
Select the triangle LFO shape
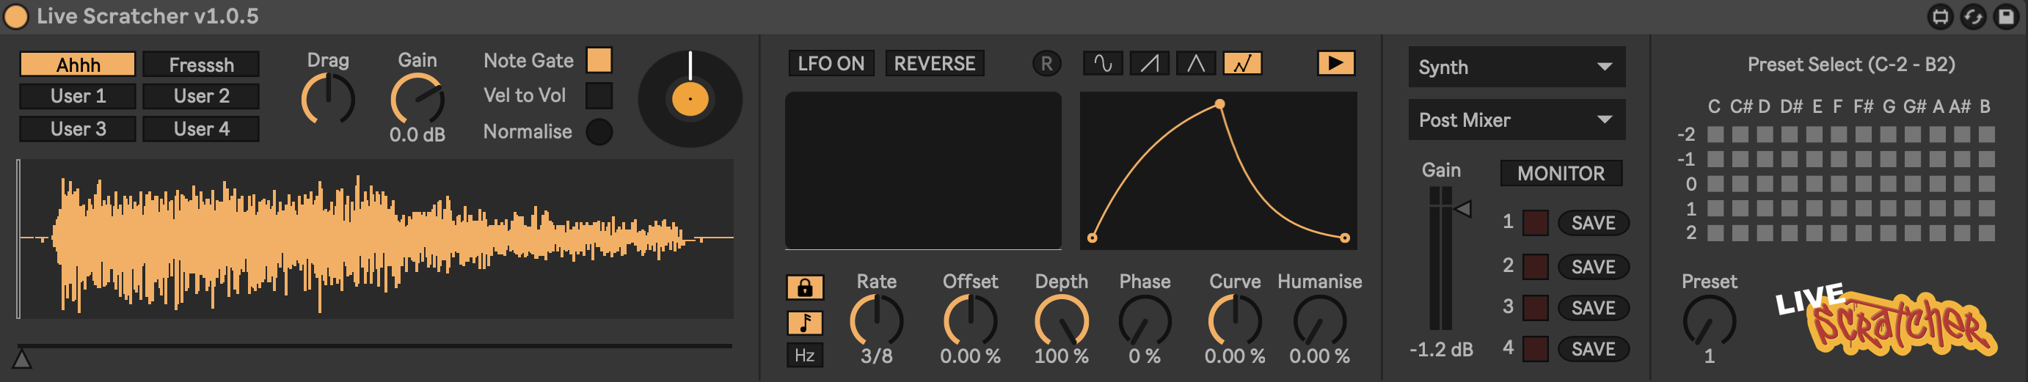coord(1196,64)
